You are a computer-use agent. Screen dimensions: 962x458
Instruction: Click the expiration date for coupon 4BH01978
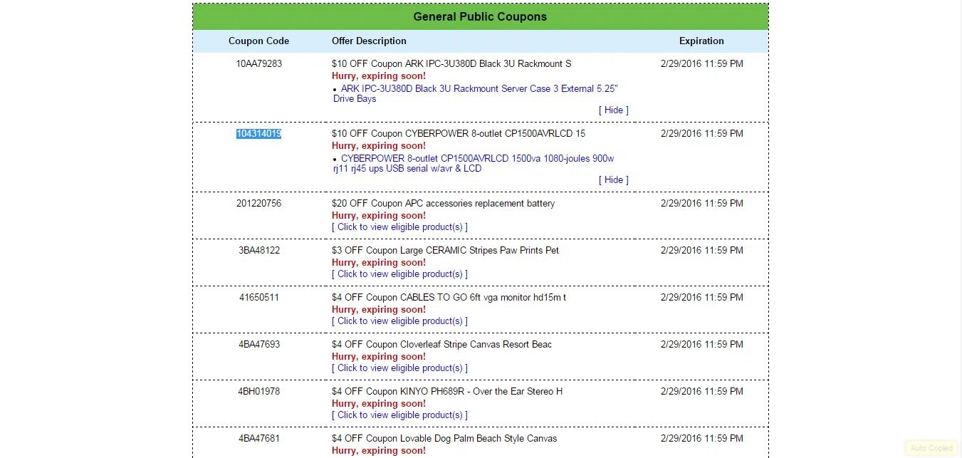click(701, 391)
